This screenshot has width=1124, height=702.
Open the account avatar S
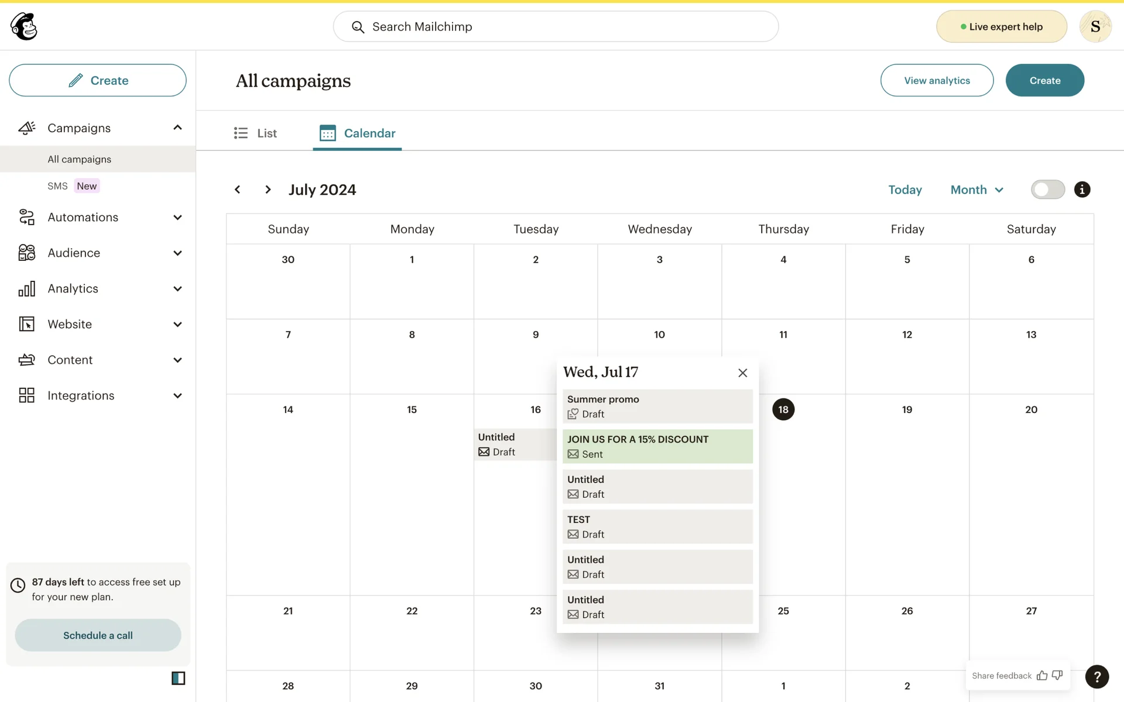(1095, 26)
